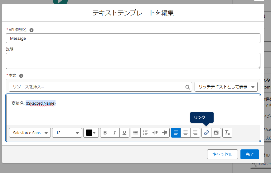Click the {!$Record.Name} merge field text
Screen dimensions: 271x173
pyautogui.click(x=41, y=103)
